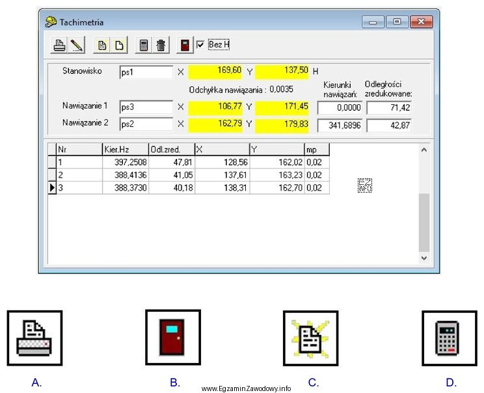This screenshot has height=393, width=484.
Task: Click the Stanowisko Y value 137,50
Action: [x=282, y=72]
